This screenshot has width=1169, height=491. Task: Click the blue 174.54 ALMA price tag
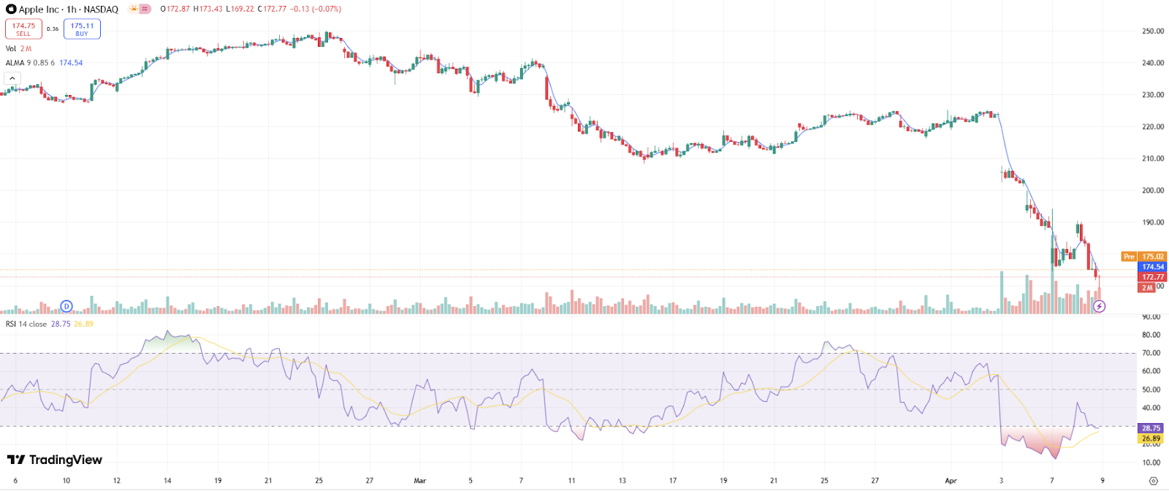(1153, 267)
